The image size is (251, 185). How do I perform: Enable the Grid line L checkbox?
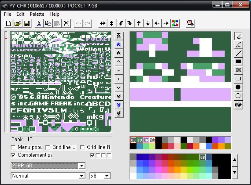(48, 147)
